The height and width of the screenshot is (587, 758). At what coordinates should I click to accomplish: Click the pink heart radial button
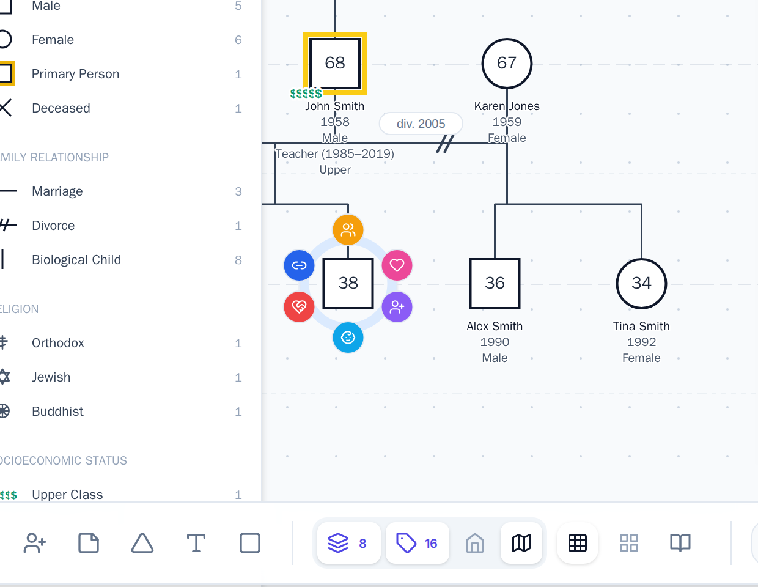[x=397, y=265]
